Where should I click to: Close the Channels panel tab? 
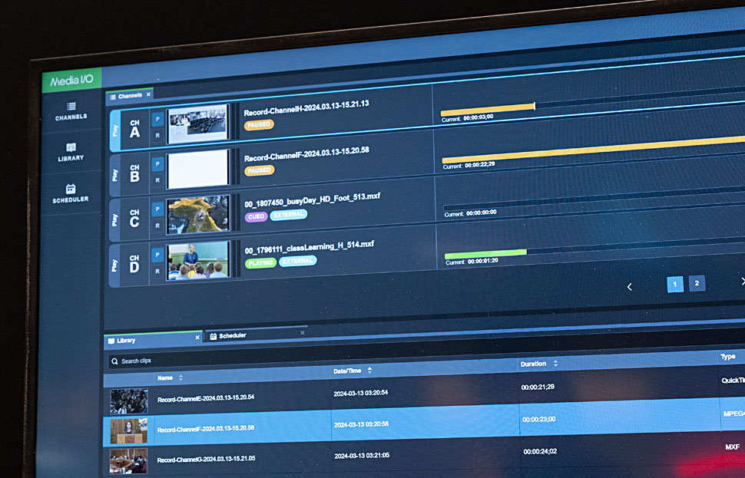(x=149, y=94)
